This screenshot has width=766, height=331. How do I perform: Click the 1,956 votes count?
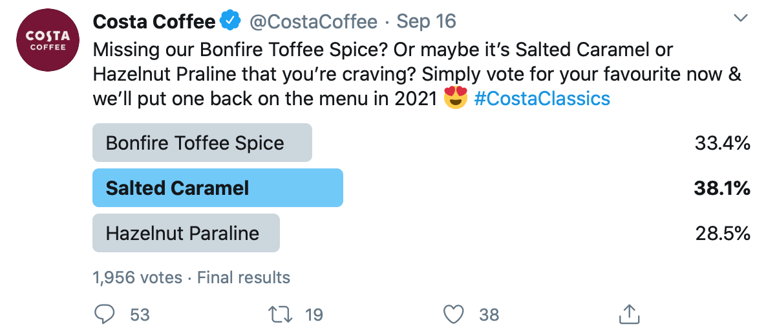click(x=137, y=277)
